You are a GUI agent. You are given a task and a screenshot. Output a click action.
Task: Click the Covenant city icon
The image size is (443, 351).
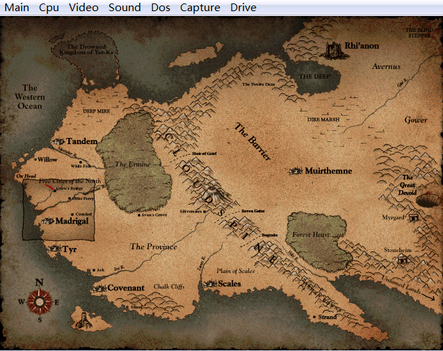pyautogui.click(x=99, y=288)
